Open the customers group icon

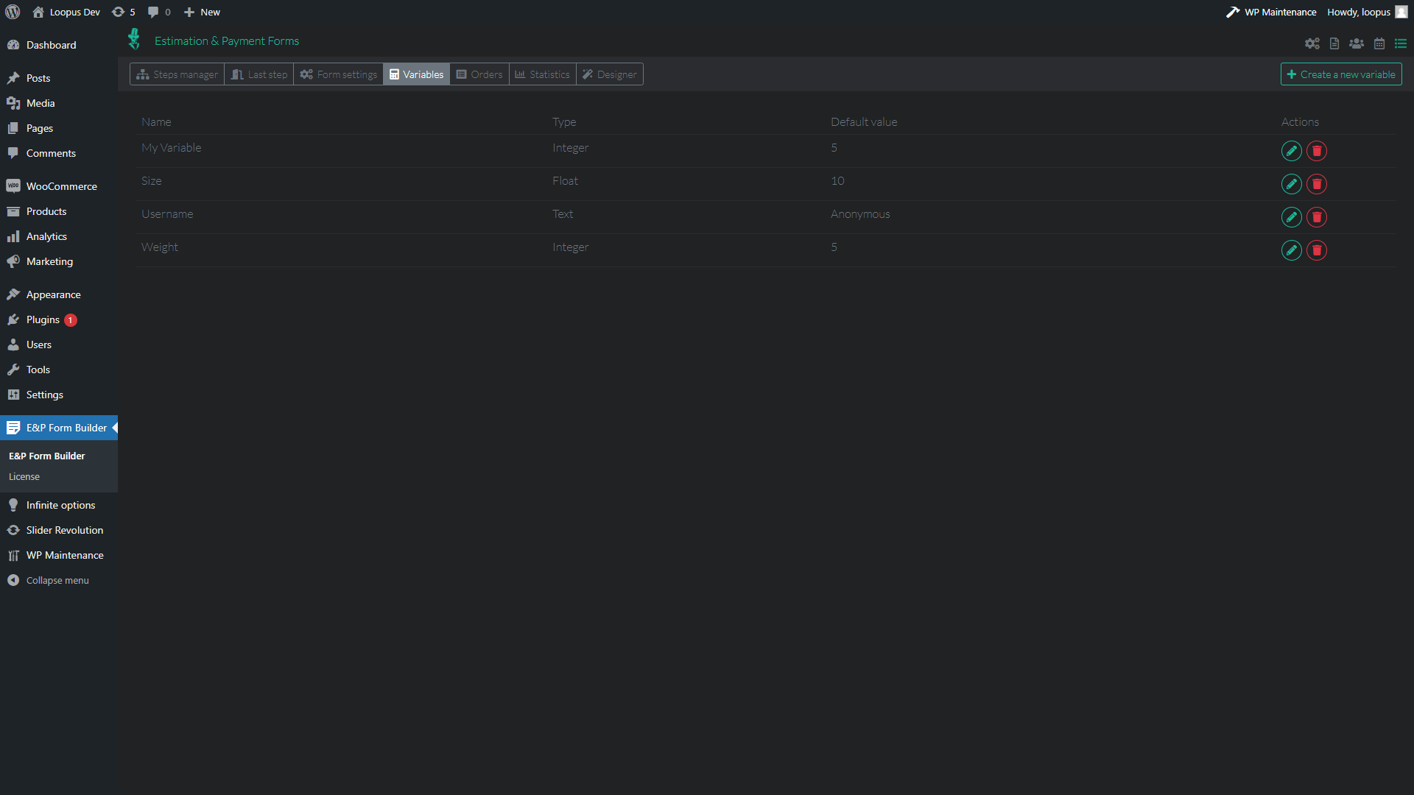click(1356, 43)
